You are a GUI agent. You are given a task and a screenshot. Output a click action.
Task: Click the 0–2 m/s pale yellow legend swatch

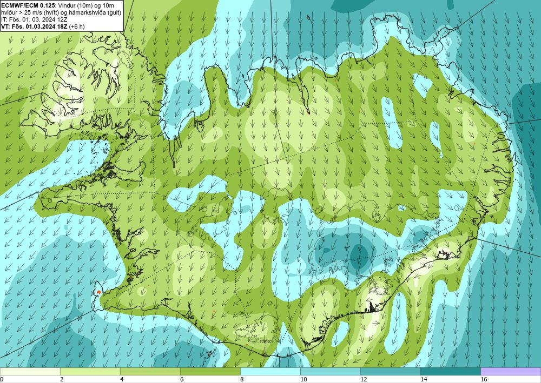(30, 371)
